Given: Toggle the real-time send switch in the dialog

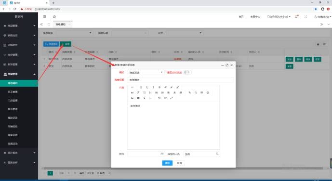Looking at the screenshot, I should 187,72.
